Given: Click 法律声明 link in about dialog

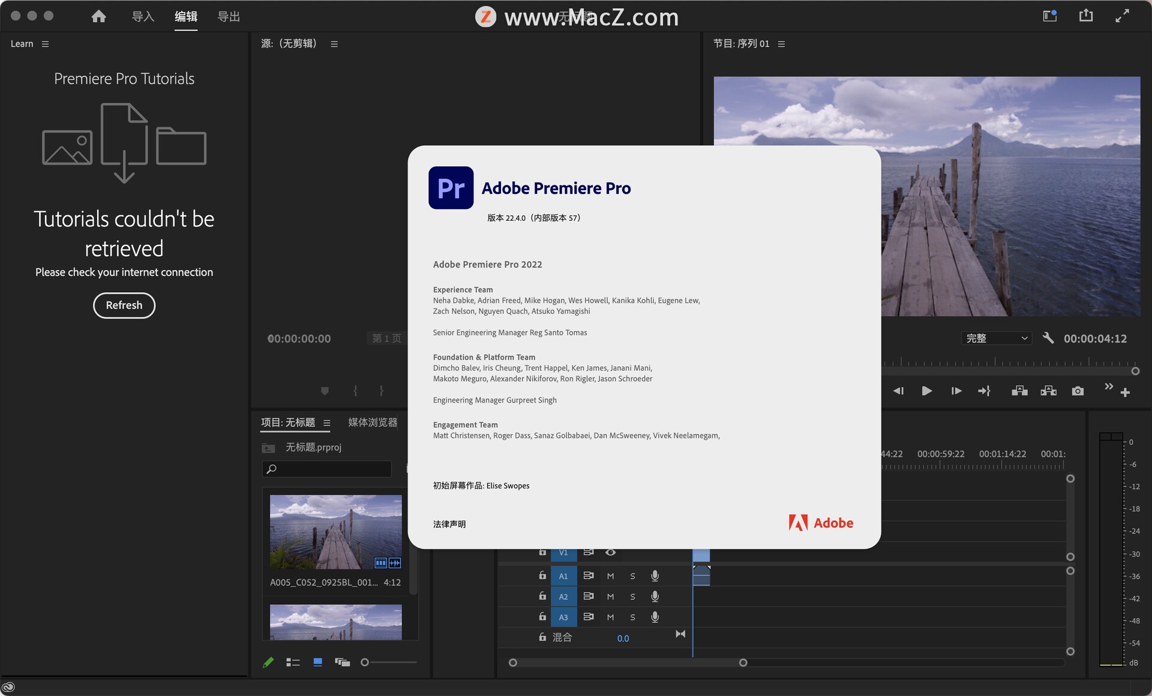Looking at the screenshot, I should [x=451, y=523].
